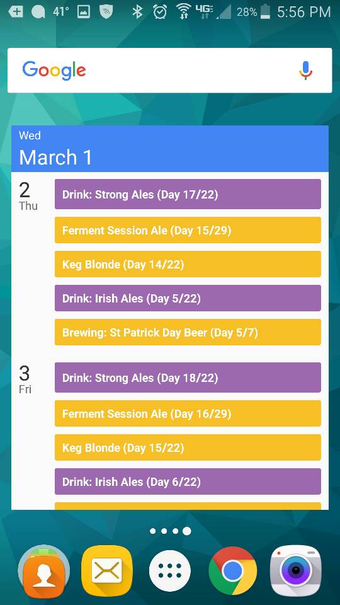Image resolution: width=340 pixels, height=605 pixels.
Task: Tap the Bluetooth status bar icon
Action: click(x=137, y=12)
